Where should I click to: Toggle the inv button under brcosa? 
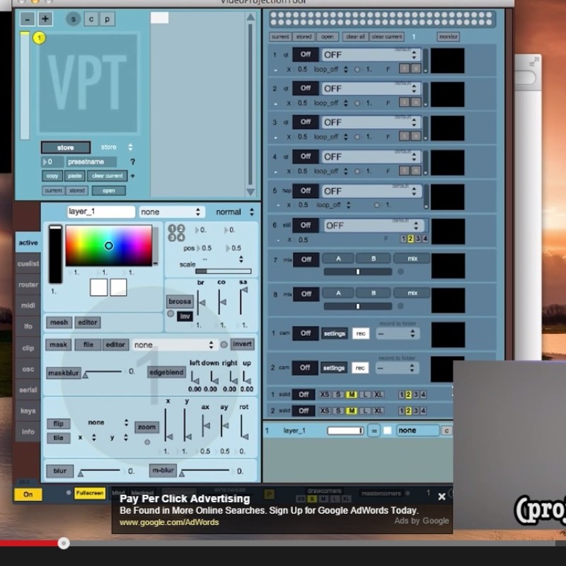tap(185, 316)
